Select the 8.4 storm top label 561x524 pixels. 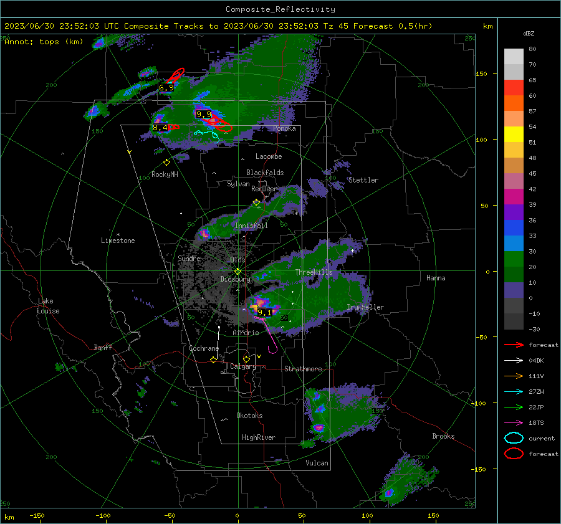tap(160, 128)
